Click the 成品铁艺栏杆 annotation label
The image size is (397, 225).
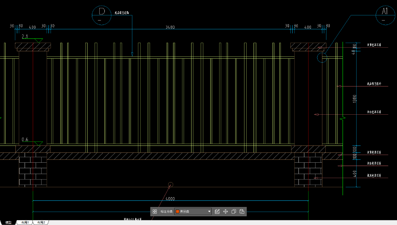point(374,84)
